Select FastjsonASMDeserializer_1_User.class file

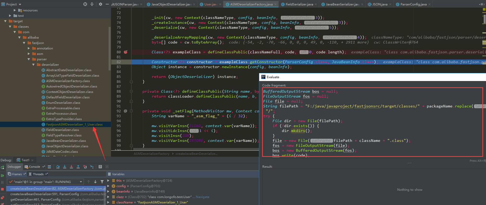coord(55,125)
